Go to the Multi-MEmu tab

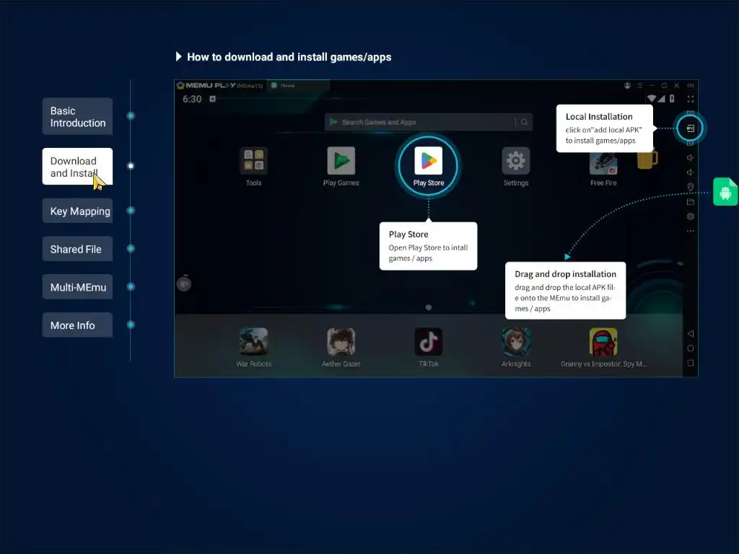click(x=77, y=287)
